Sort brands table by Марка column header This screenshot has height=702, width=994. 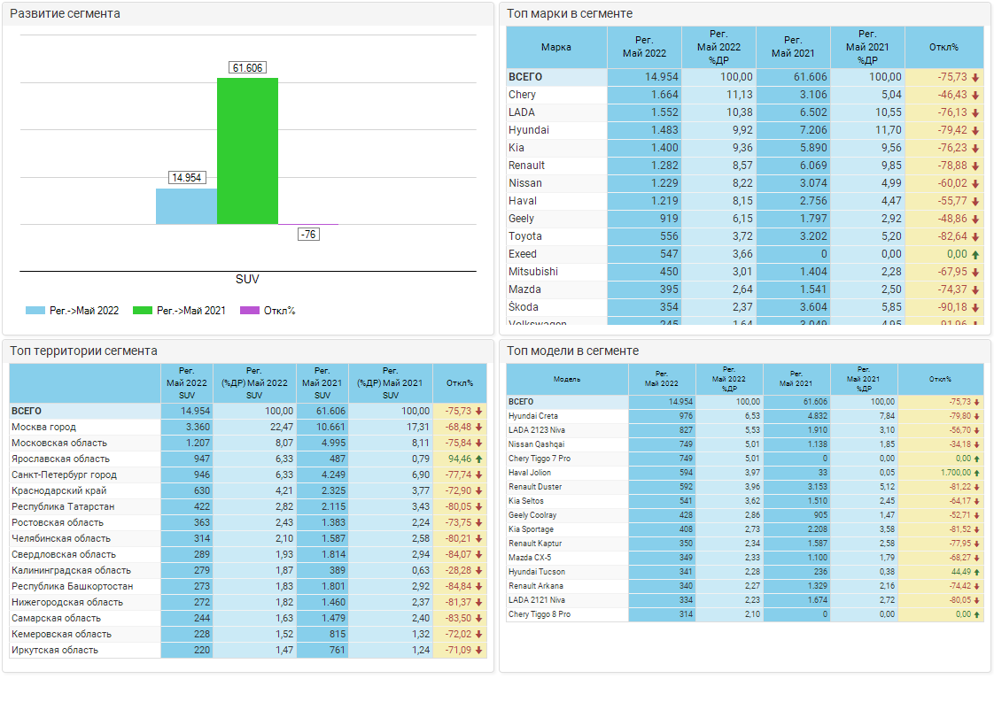point(556,48)
